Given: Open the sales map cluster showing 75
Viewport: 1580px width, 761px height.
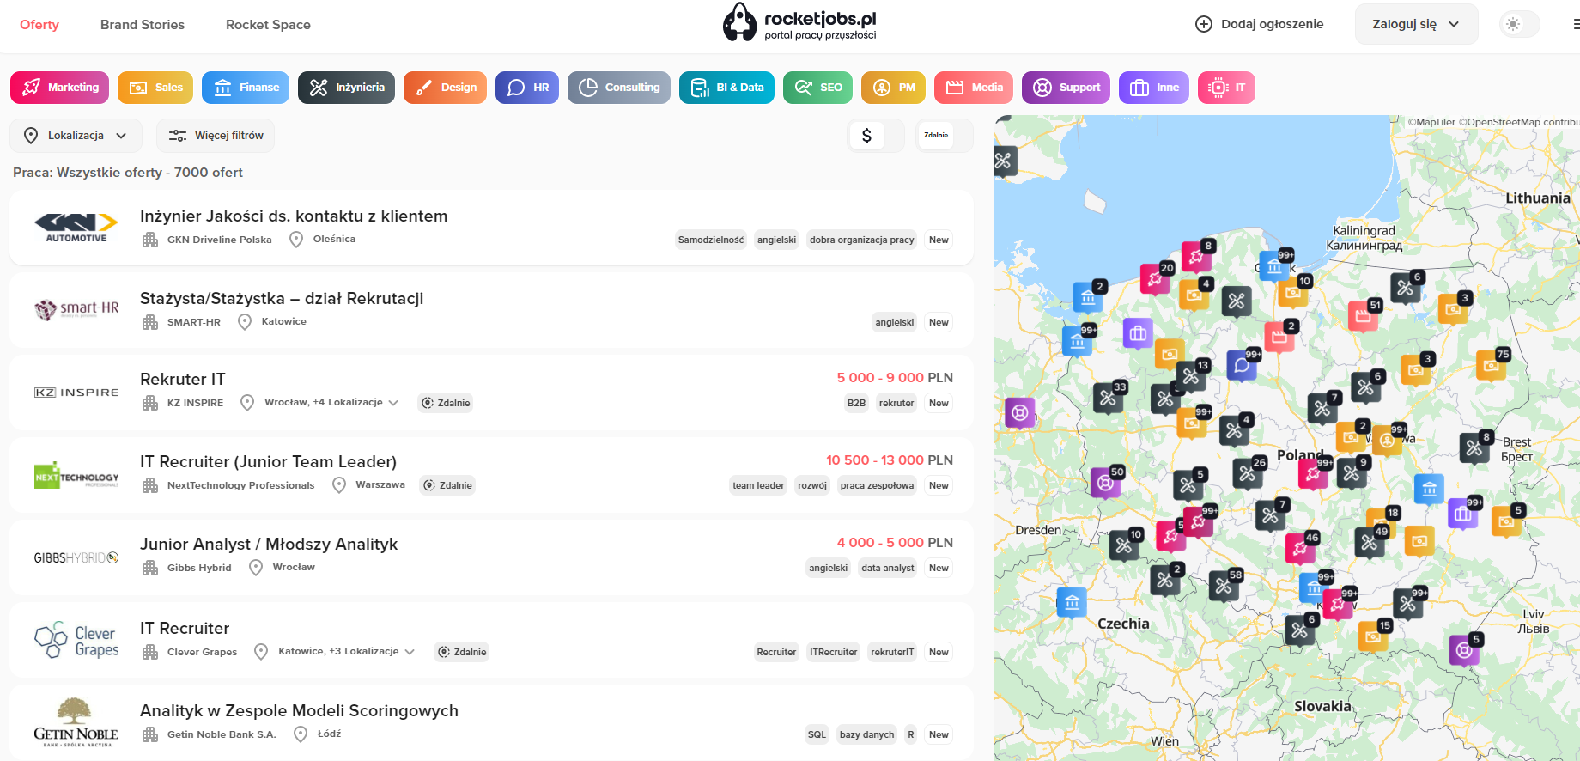Looking at the screenshot, I should (1492, 365).
